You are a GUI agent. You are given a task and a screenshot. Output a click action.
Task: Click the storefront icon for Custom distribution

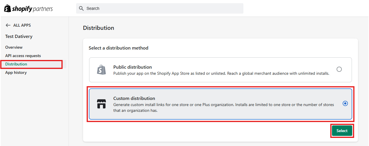[101, 104]
